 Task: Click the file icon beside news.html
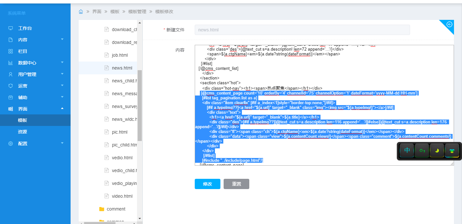coord(107,68)
